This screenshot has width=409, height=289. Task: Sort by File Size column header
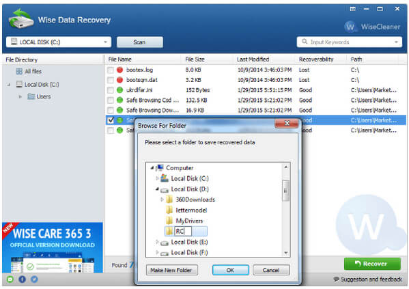(x=195, y=59)
